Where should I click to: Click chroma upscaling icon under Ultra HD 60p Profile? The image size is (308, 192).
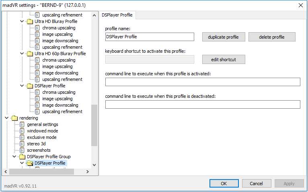tap(37, 60)
